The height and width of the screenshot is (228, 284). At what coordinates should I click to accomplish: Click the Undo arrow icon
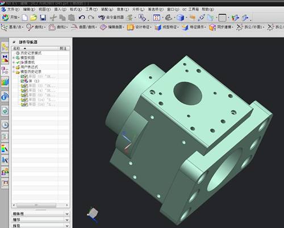tap(82, 18)
